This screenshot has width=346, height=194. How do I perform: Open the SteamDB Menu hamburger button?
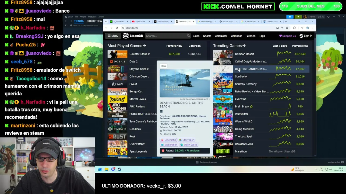click(113, 36)
